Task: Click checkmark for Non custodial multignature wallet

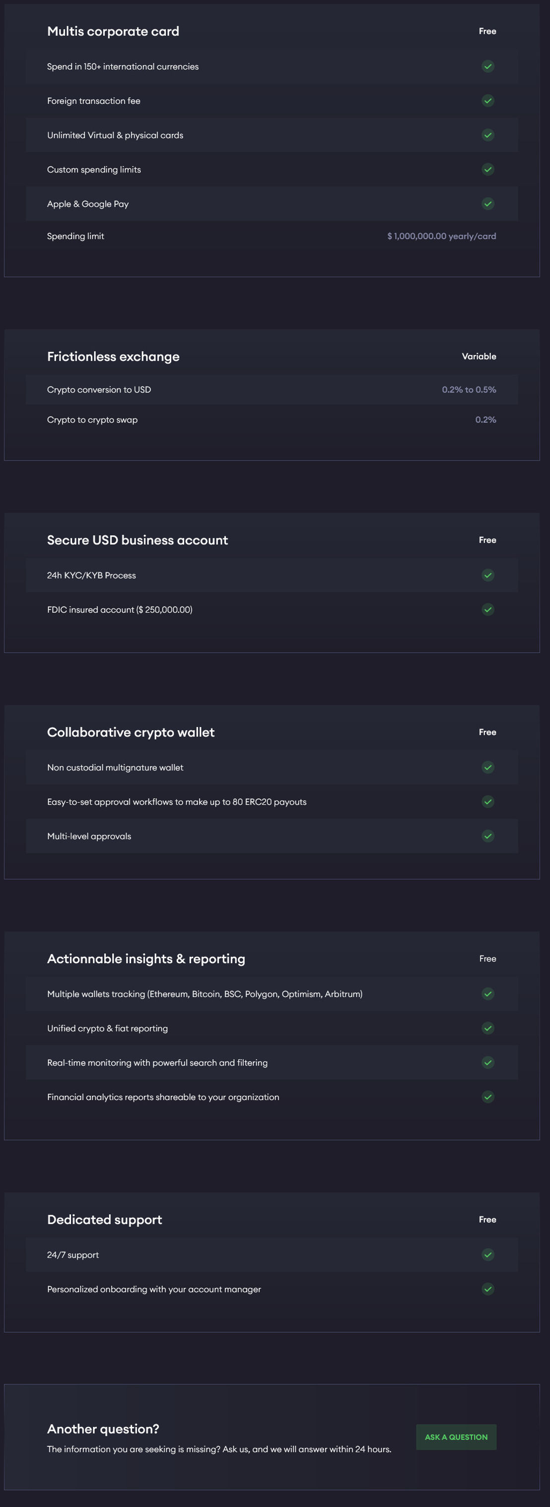Action: [x=488, y=767]
